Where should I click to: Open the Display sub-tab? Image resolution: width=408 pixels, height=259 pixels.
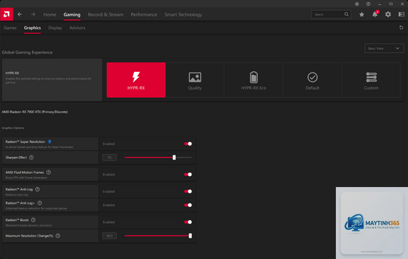55,28
